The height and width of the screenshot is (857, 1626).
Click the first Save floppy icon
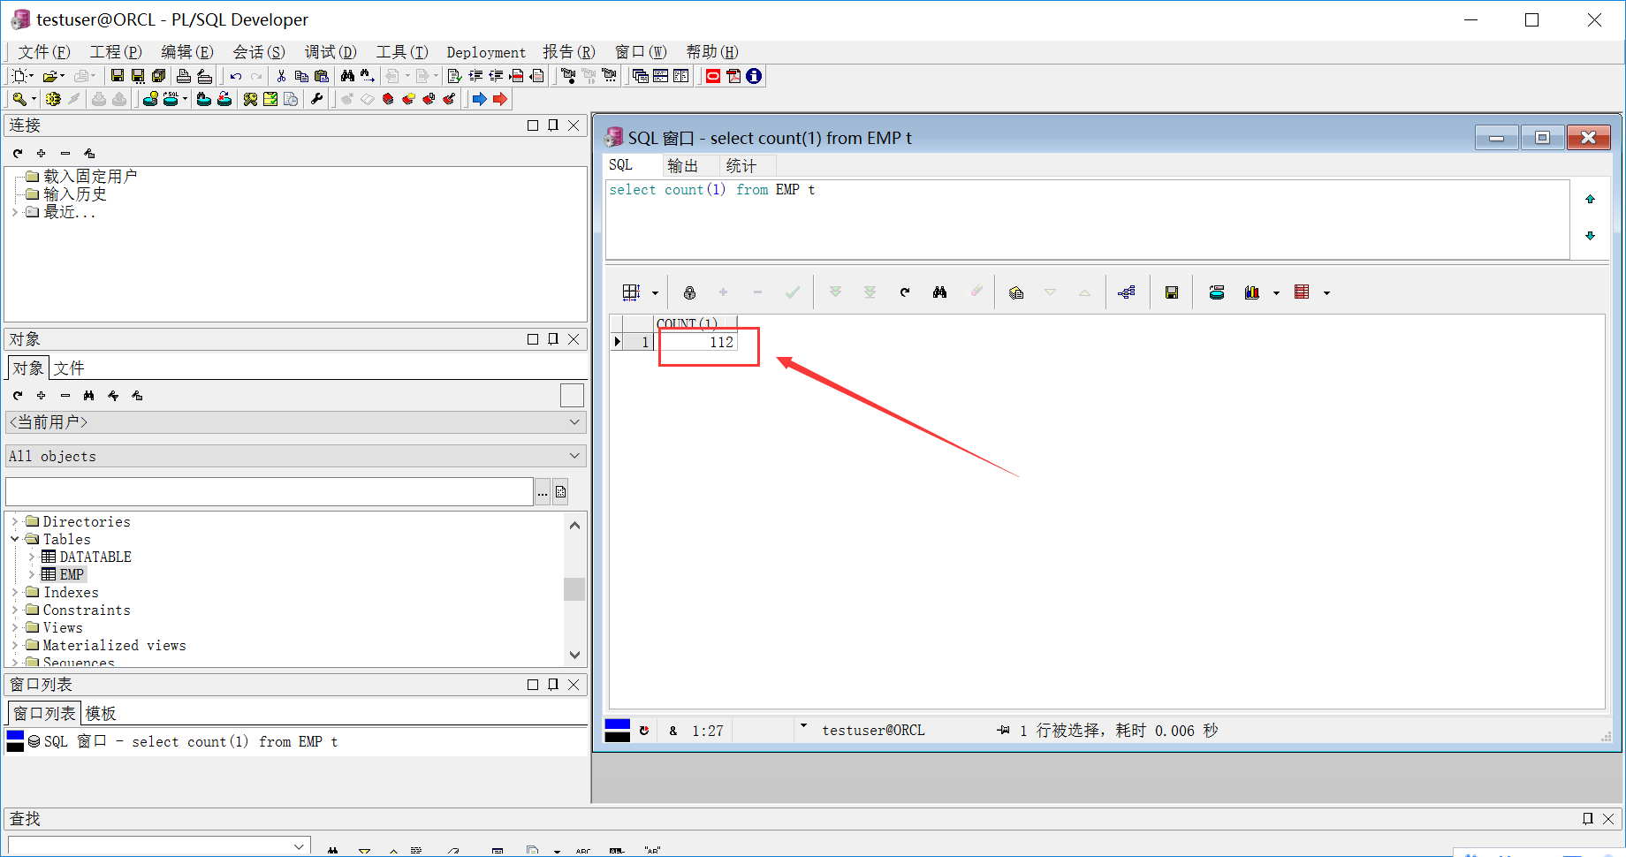coord(118,76)
